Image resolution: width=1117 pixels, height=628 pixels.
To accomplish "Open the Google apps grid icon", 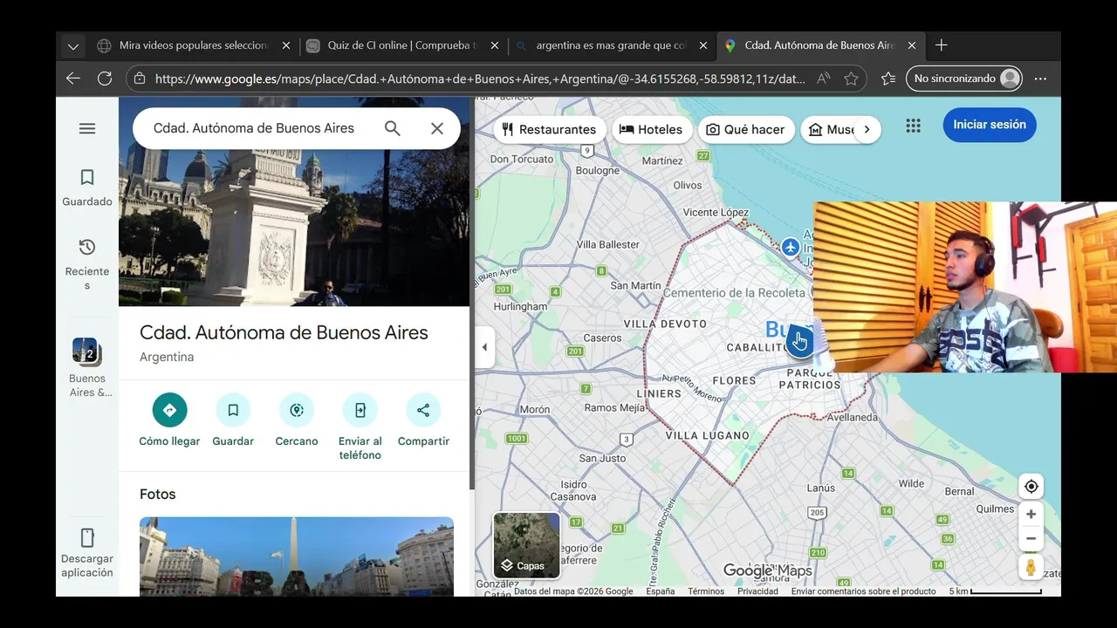I will click(914, 126).
